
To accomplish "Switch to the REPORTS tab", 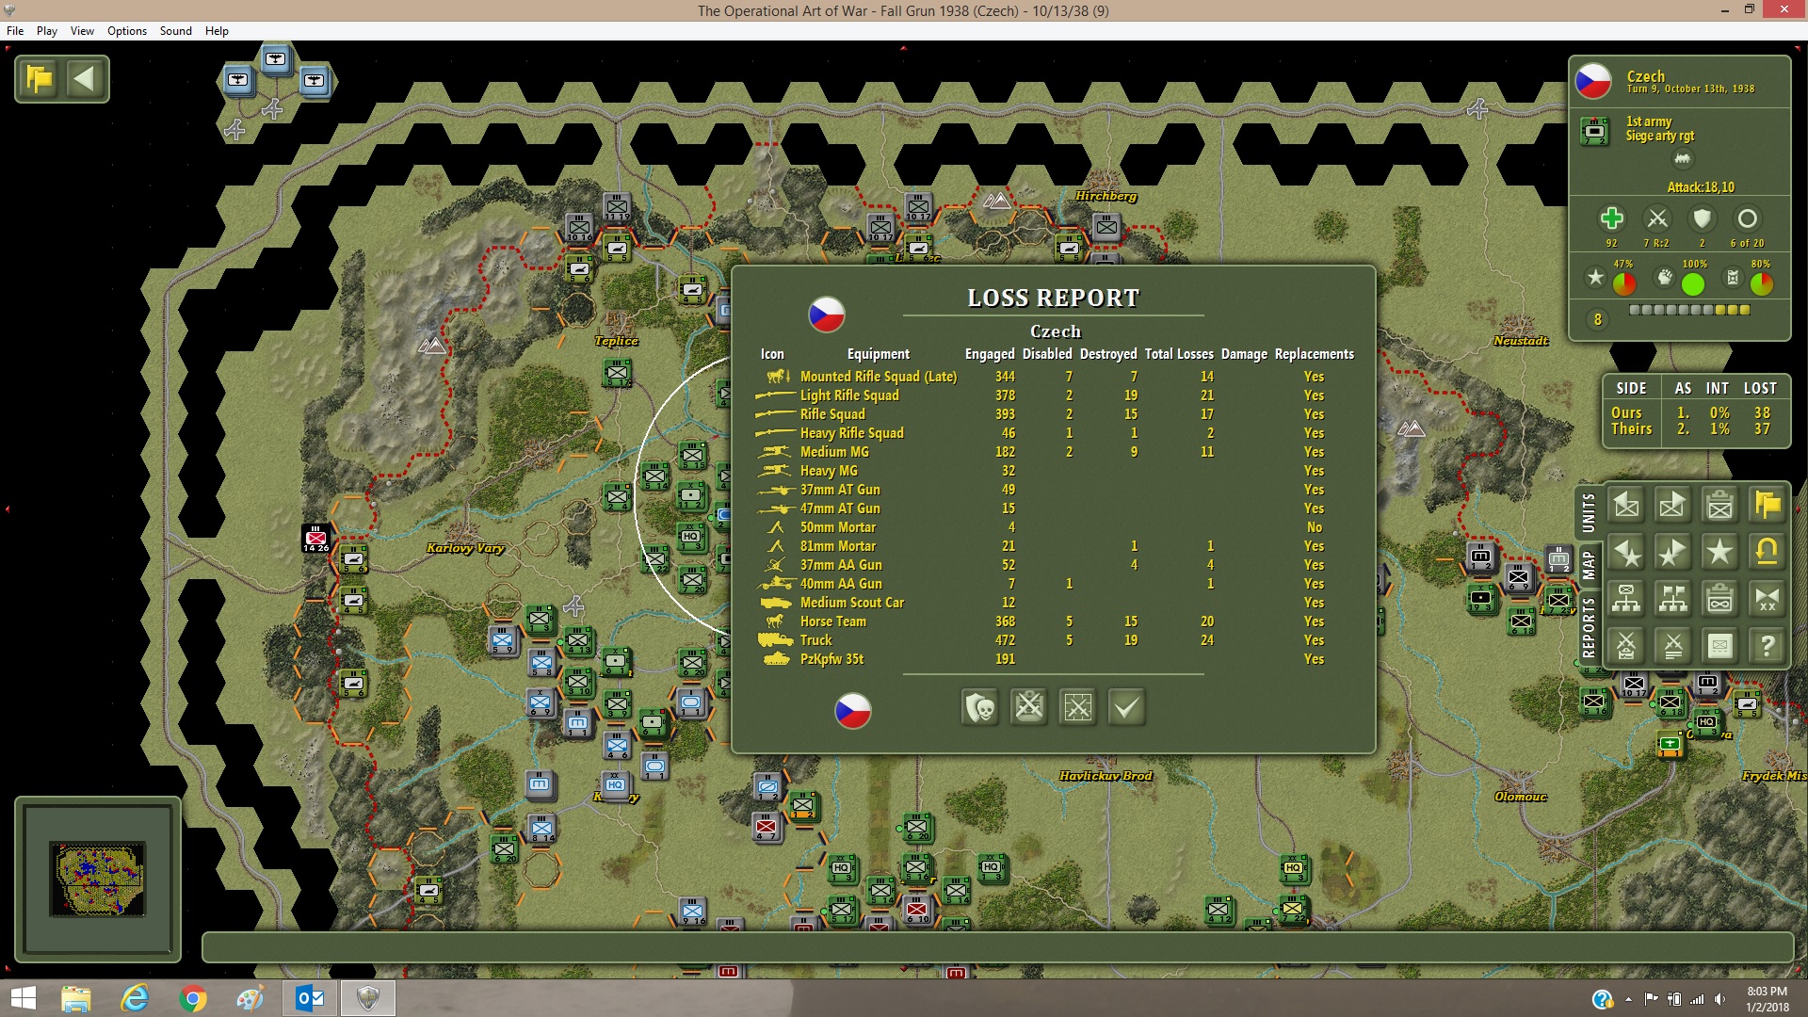I will 1589,627.
